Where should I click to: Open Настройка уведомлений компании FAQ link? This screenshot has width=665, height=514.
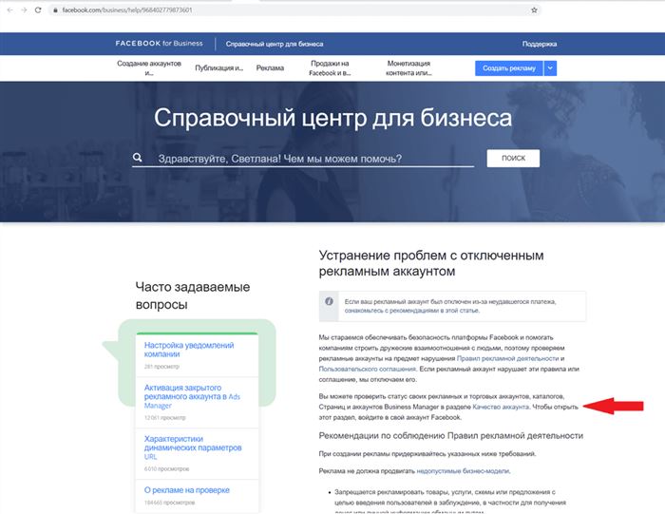[189, 350]
